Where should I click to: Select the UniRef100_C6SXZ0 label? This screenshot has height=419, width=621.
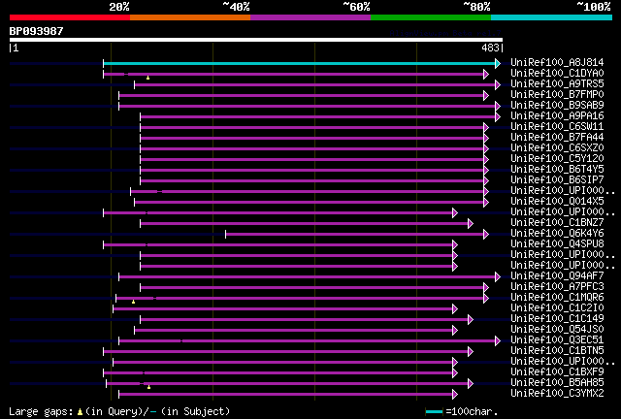pyautogui.click(x=557, y=147)
